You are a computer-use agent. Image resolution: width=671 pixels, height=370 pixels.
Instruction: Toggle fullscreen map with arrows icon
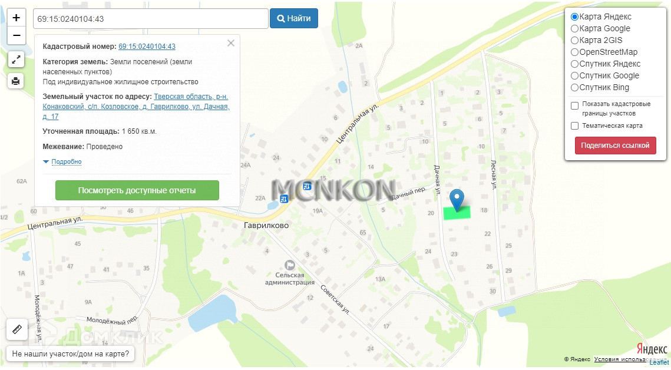(x=16, y=60)
